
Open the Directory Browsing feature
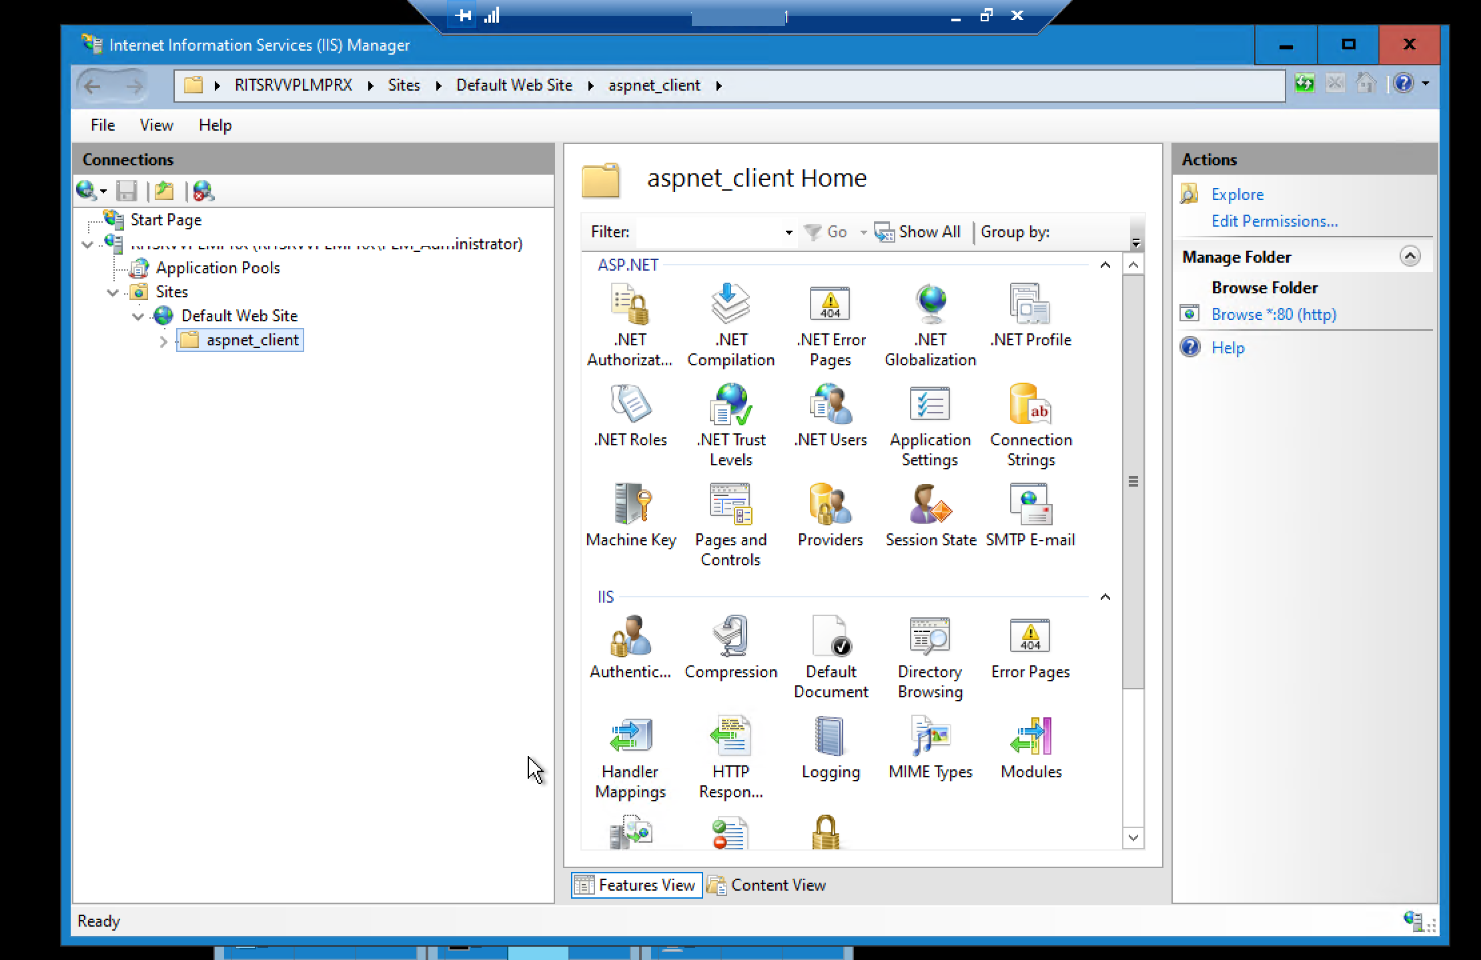[931, 657]
